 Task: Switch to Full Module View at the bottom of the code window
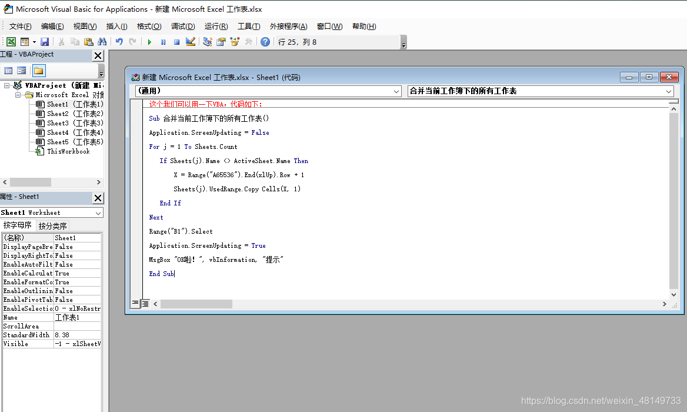145,303
